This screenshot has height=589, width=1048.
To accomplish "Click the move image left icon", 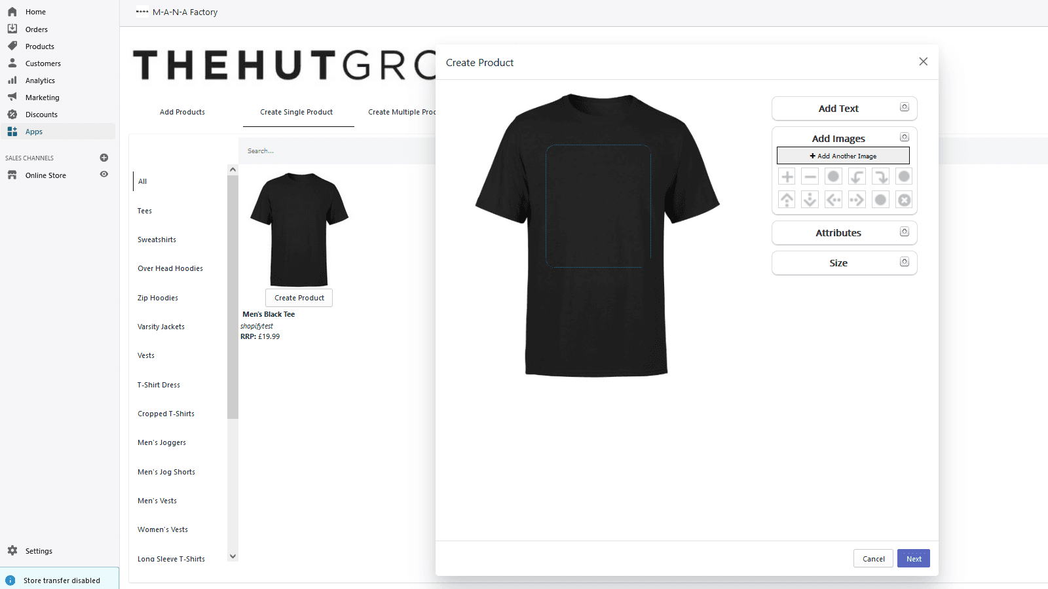I will pos(833,199).
